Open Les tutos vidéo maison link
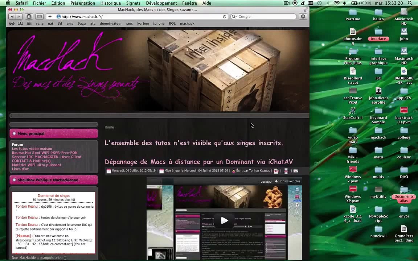418x261 pixels. [x=32, y=149]
